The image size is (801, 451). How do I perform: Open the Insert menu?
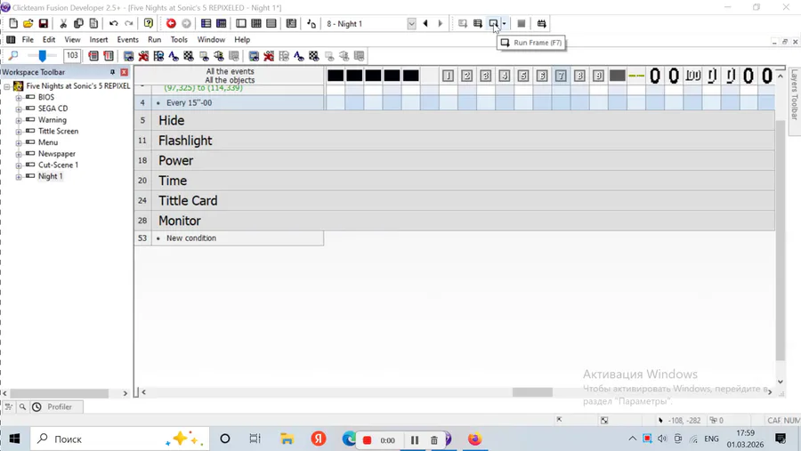pos(99,39)
